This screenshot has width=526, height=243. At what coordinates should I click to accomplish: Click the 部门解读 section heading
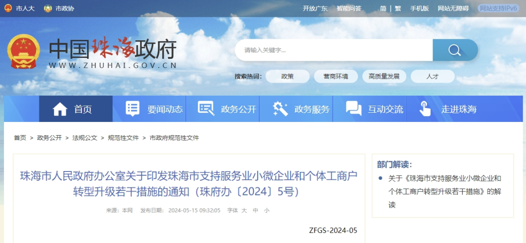click(394, 164)
